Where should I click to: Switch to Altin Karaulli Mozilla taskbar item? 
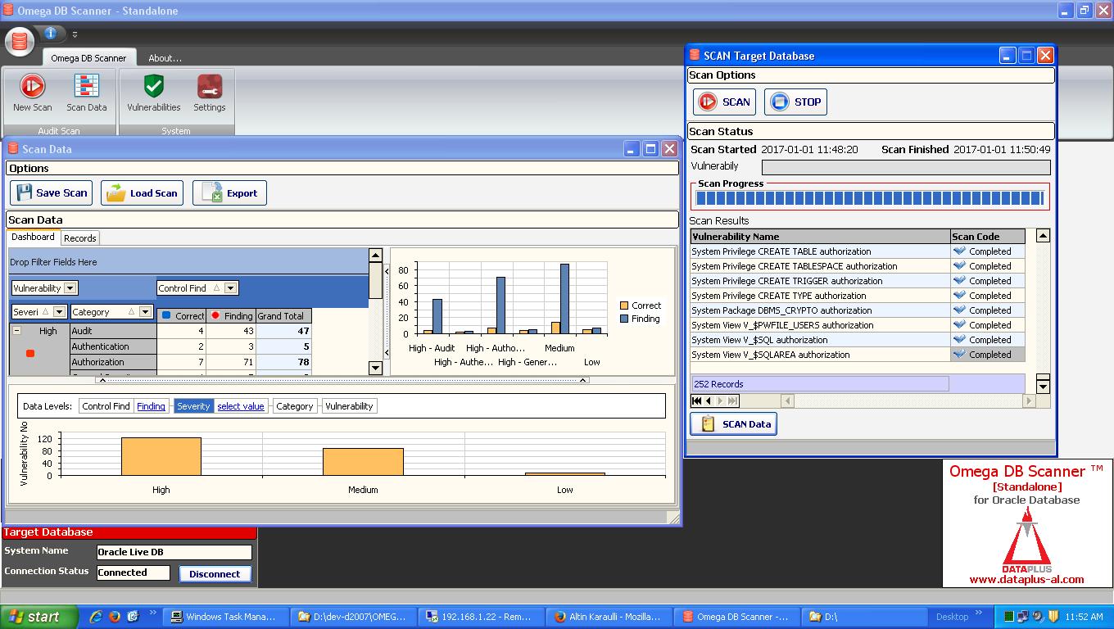pos(607,617)
